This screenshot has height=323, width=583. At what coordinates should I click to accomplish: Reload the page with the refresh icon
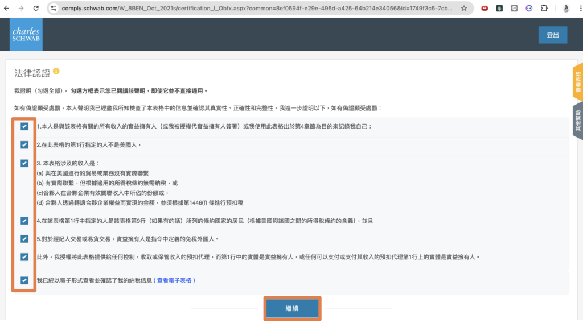[x=36, y=9]
